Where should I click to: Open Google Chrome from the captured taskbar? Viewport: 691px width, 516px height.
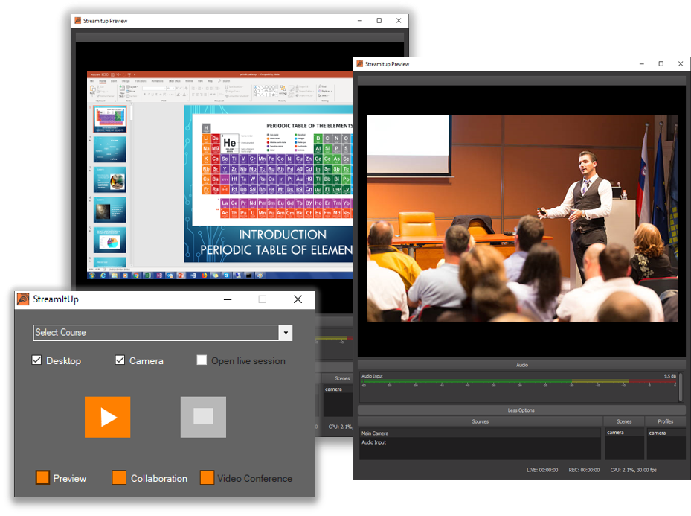137,275
